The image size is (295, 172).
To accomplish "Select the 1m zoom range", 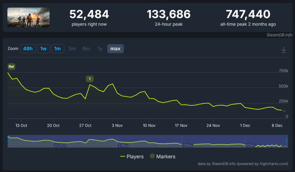I will [58, 49].
